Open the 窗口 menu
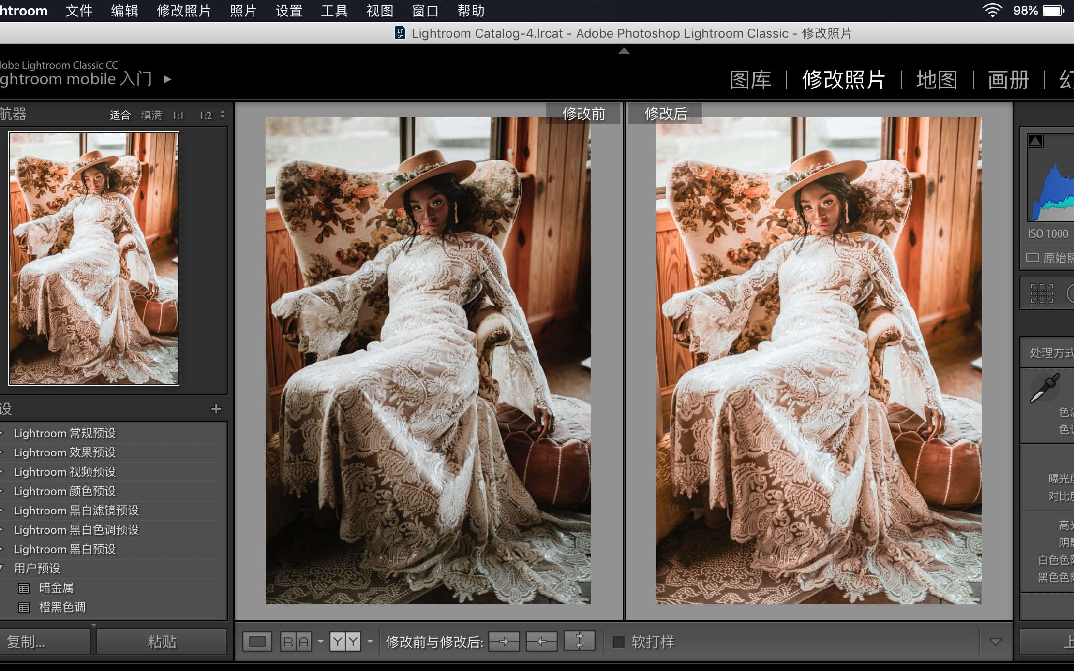The height and width of the screenshot is (671, 1074). pyautogui.click(x=425, y=11)
